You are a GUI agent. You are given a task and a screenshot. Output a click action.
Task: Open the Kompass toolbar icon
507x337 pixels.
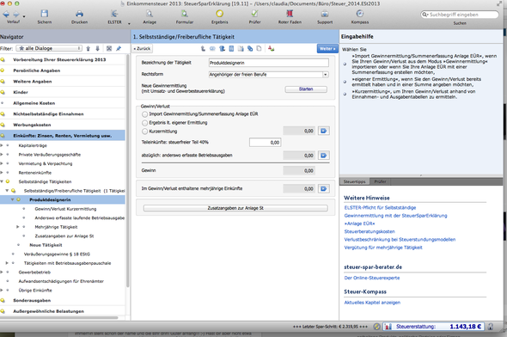[360, 14]
